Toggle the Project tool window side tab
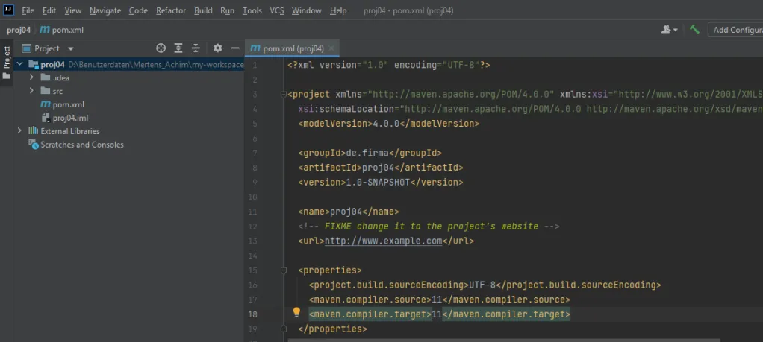763x342 pixels. click(x=6, y=63)
